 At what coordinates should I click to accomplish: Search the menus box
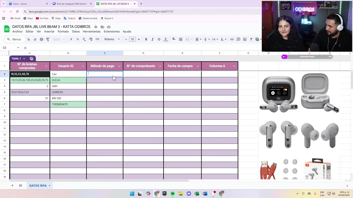pos(14,39)
